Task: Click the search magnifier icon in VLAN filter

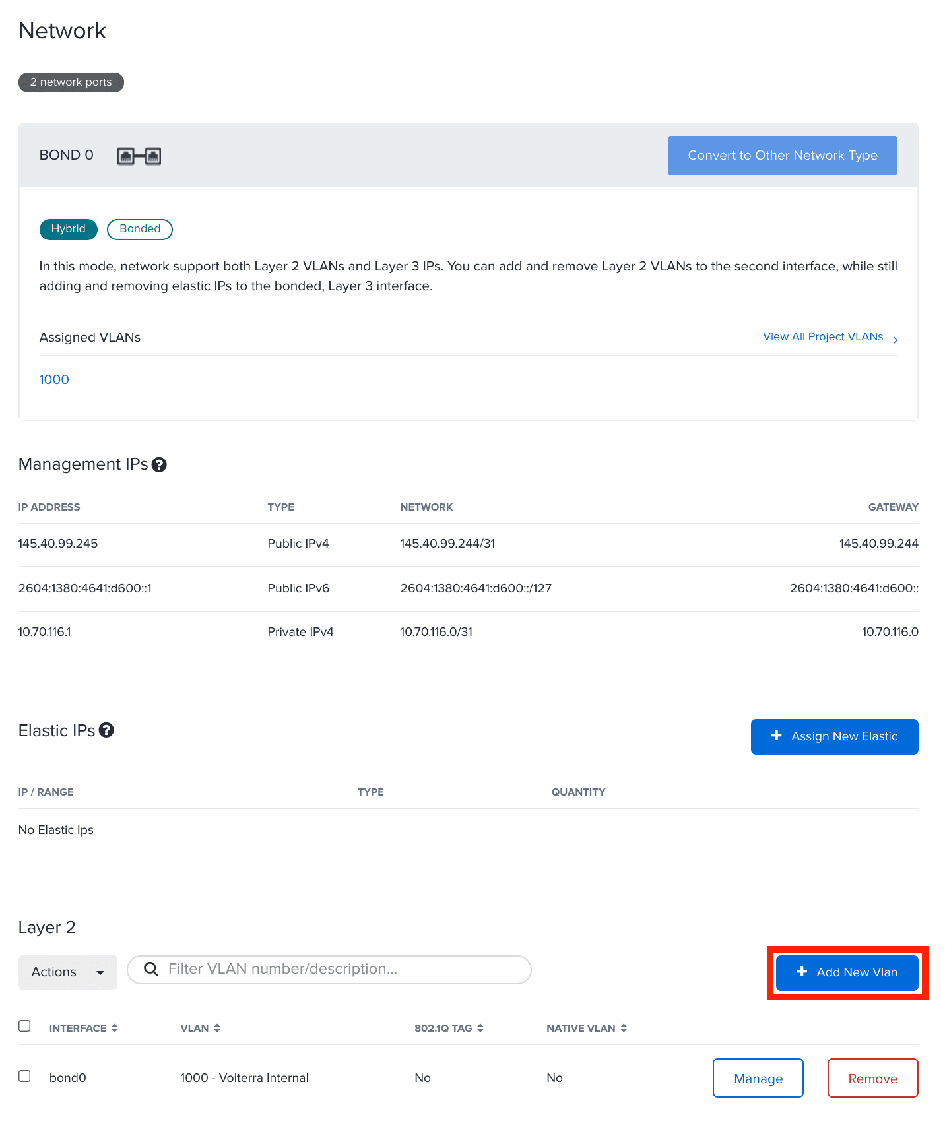Action: click(151, 968)
